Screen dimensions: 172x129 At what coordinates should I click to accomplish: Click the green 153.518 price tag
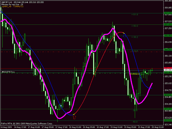pos(168,120)
